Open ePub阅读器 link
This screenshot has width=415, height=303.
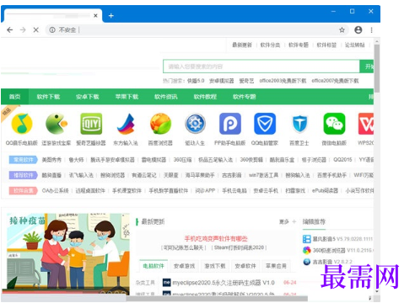tap(325, 191)
